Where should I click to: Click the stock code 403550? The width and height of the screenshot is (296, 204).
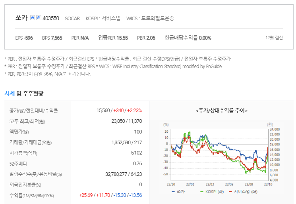pos(51,18)
